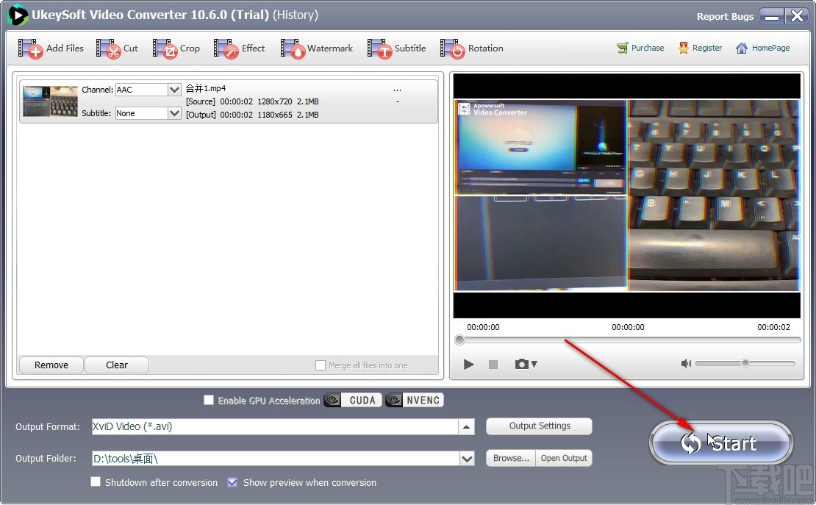Open the HomePage link
Image resolution: width=816 pixels, height=505 pixels.
click(763, 48)
